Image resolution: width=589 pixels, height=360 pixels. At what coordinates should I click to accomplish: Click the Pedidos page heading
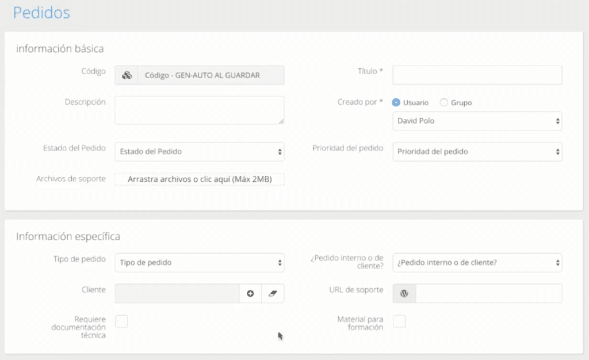41,13
